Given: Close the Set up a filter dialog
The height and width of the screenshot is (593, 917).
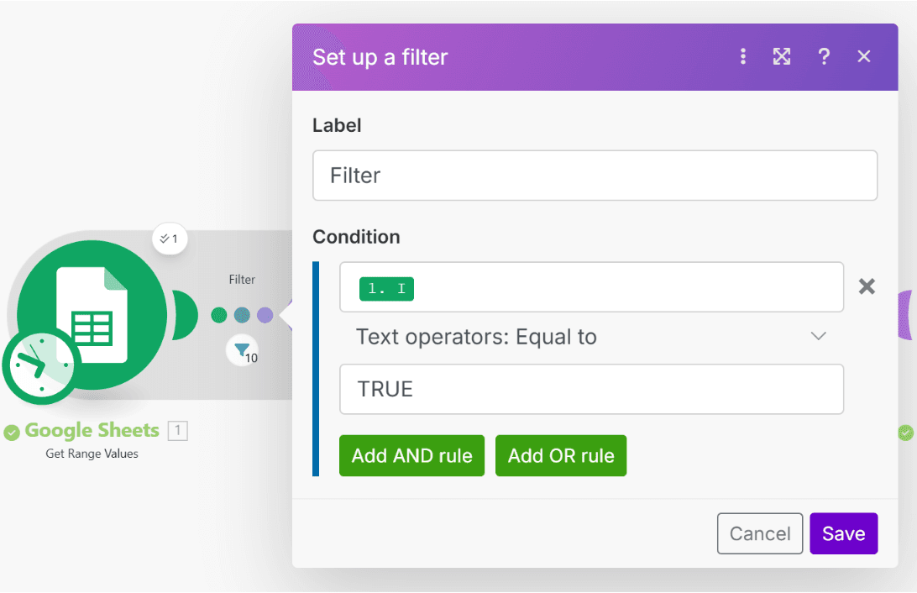Looking at the screenshot, I should (864, 56).
